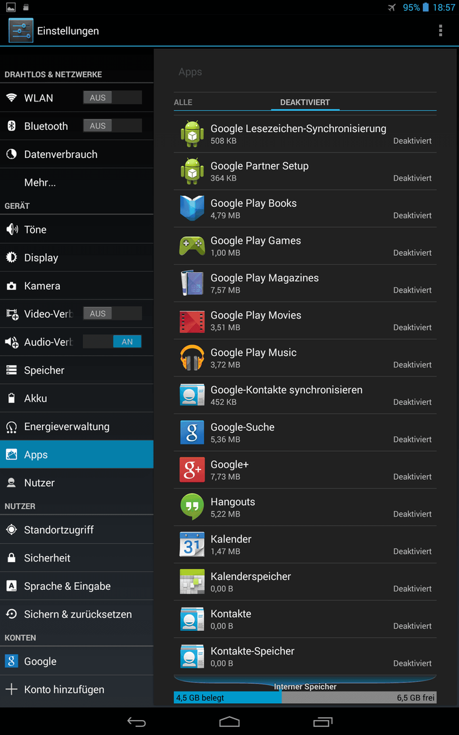
Task: Open Sicherheit settings
Action: (77, 558)
